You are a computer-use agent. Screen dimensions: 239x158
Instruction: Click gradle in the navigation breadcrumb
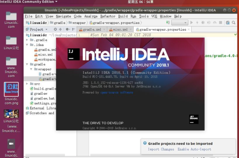pyautogui.click(x=58, y=23)
